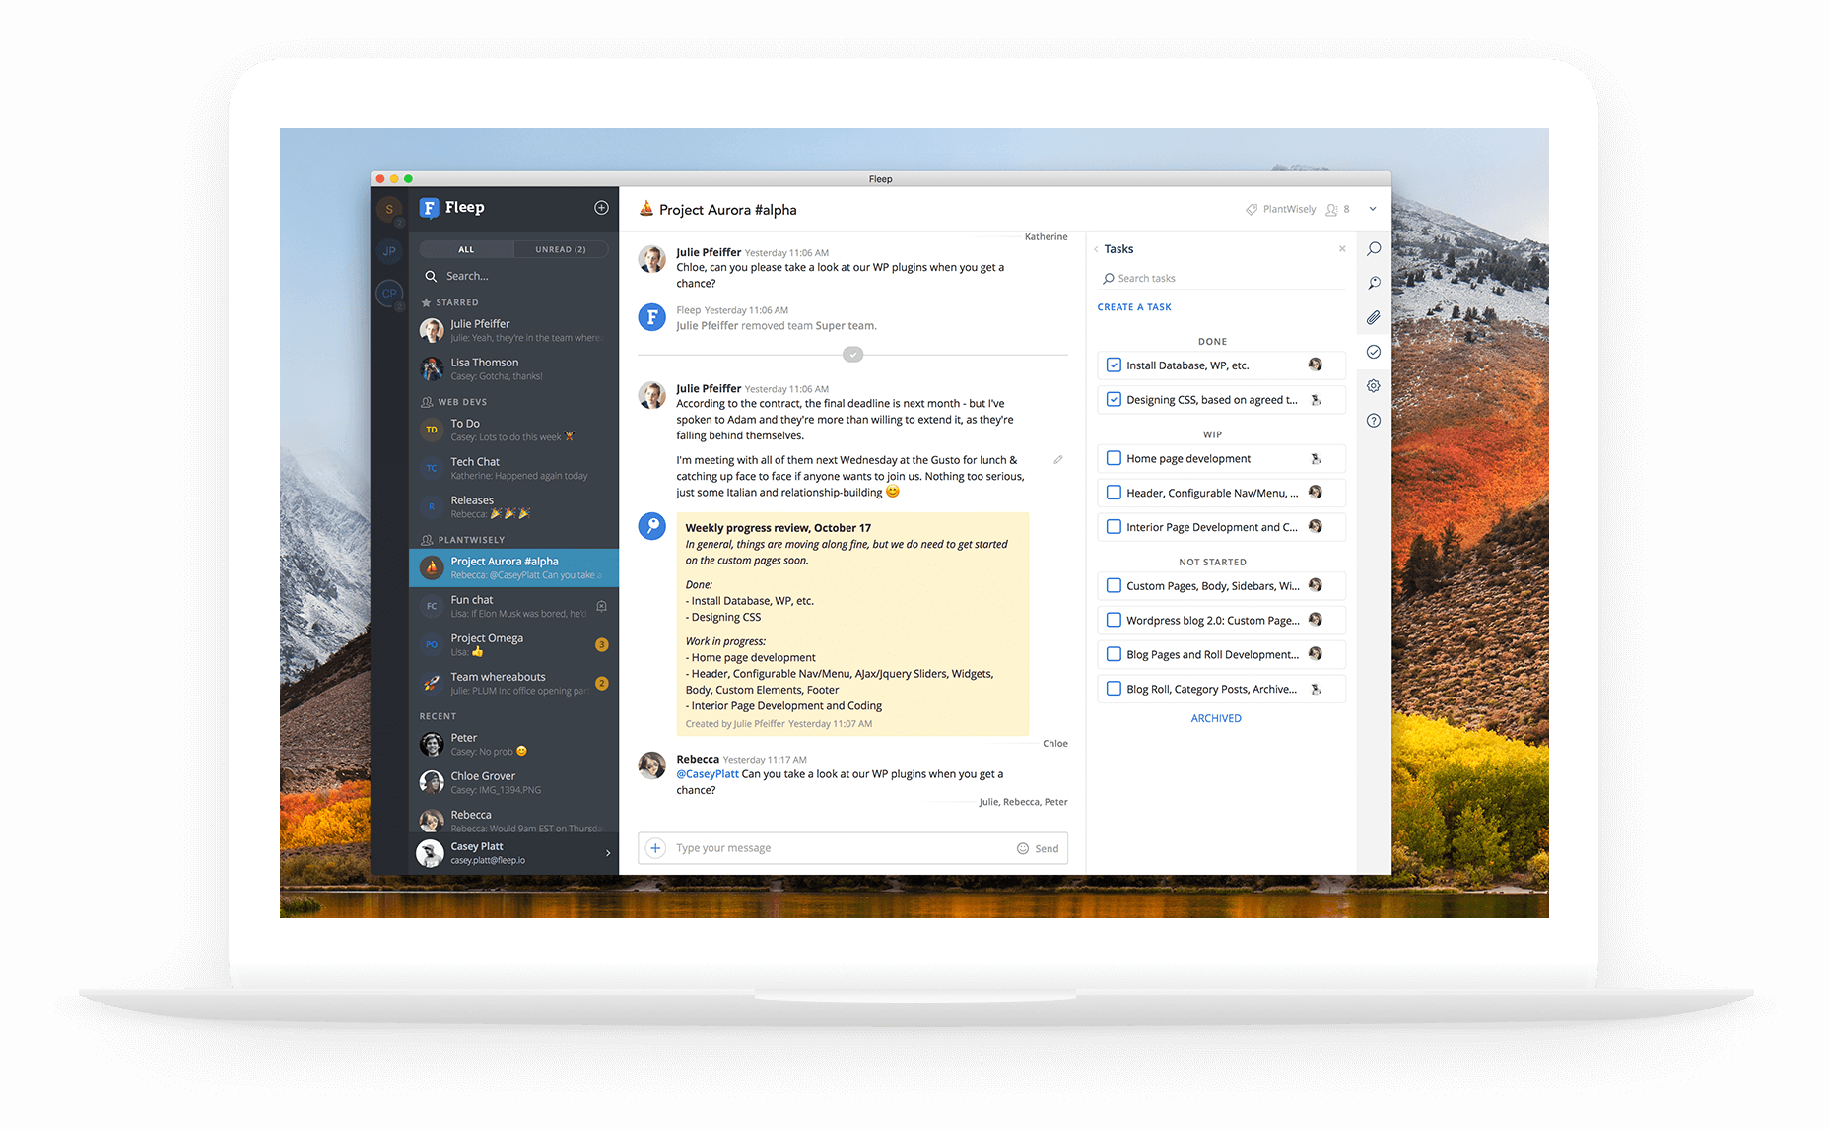
Task: Check the Wordpress blog 2.0 task checkbox
Action: pos(1114,620)
